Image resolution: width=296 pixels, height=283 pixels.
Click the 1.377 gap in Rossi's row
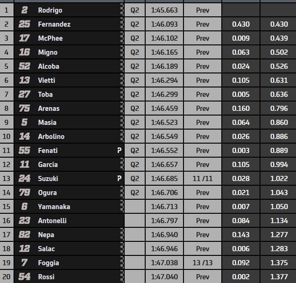coord(278,277)
